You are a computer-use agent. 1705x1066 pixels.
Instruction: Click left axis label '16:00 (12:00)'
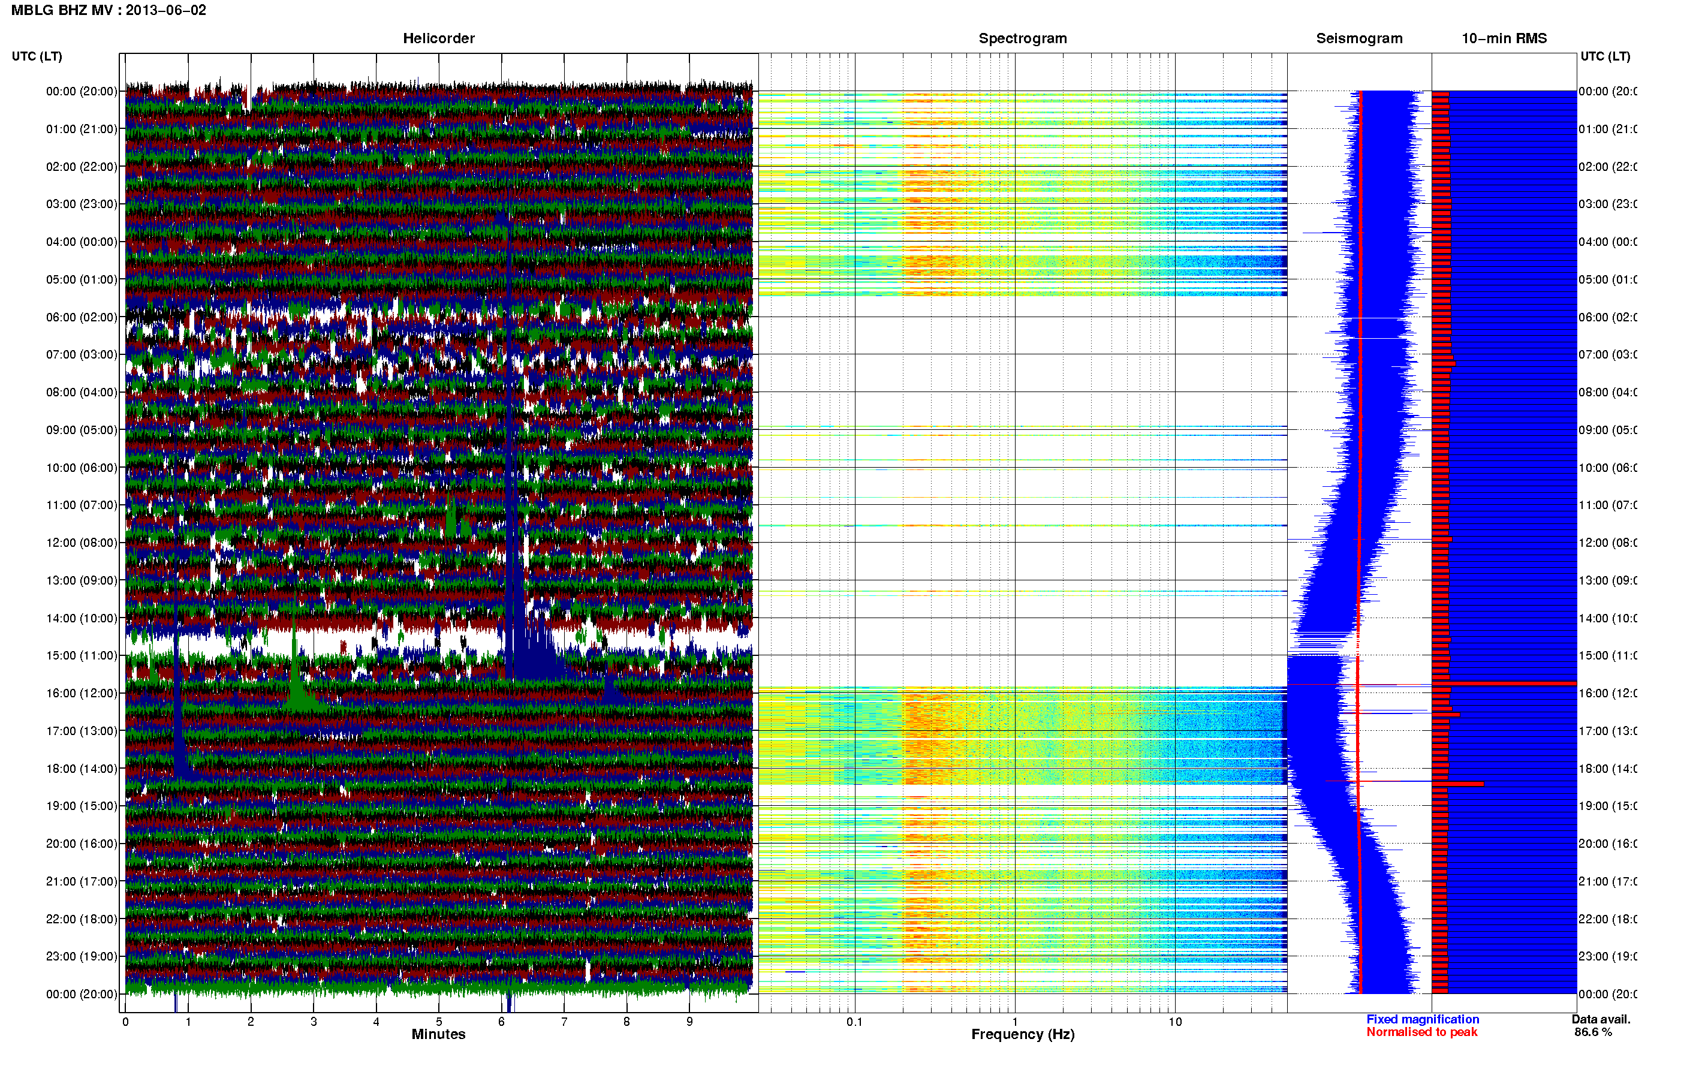pos(82,694)
